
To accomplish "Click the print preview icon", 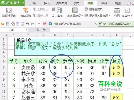I will (22, 24).
